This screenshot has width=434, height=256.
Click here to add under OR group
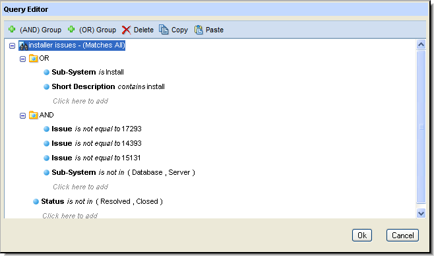80,101
